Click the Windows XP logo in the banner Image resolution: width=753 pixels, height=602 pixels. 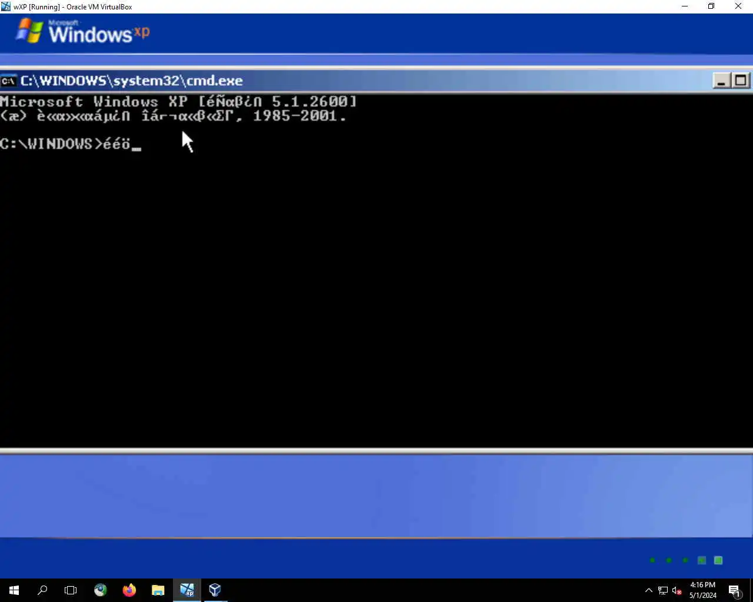click(82, 31)
